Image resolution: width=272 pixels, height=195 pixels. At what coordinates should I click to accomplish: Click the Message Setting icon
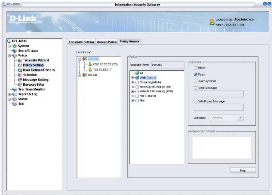20,80
